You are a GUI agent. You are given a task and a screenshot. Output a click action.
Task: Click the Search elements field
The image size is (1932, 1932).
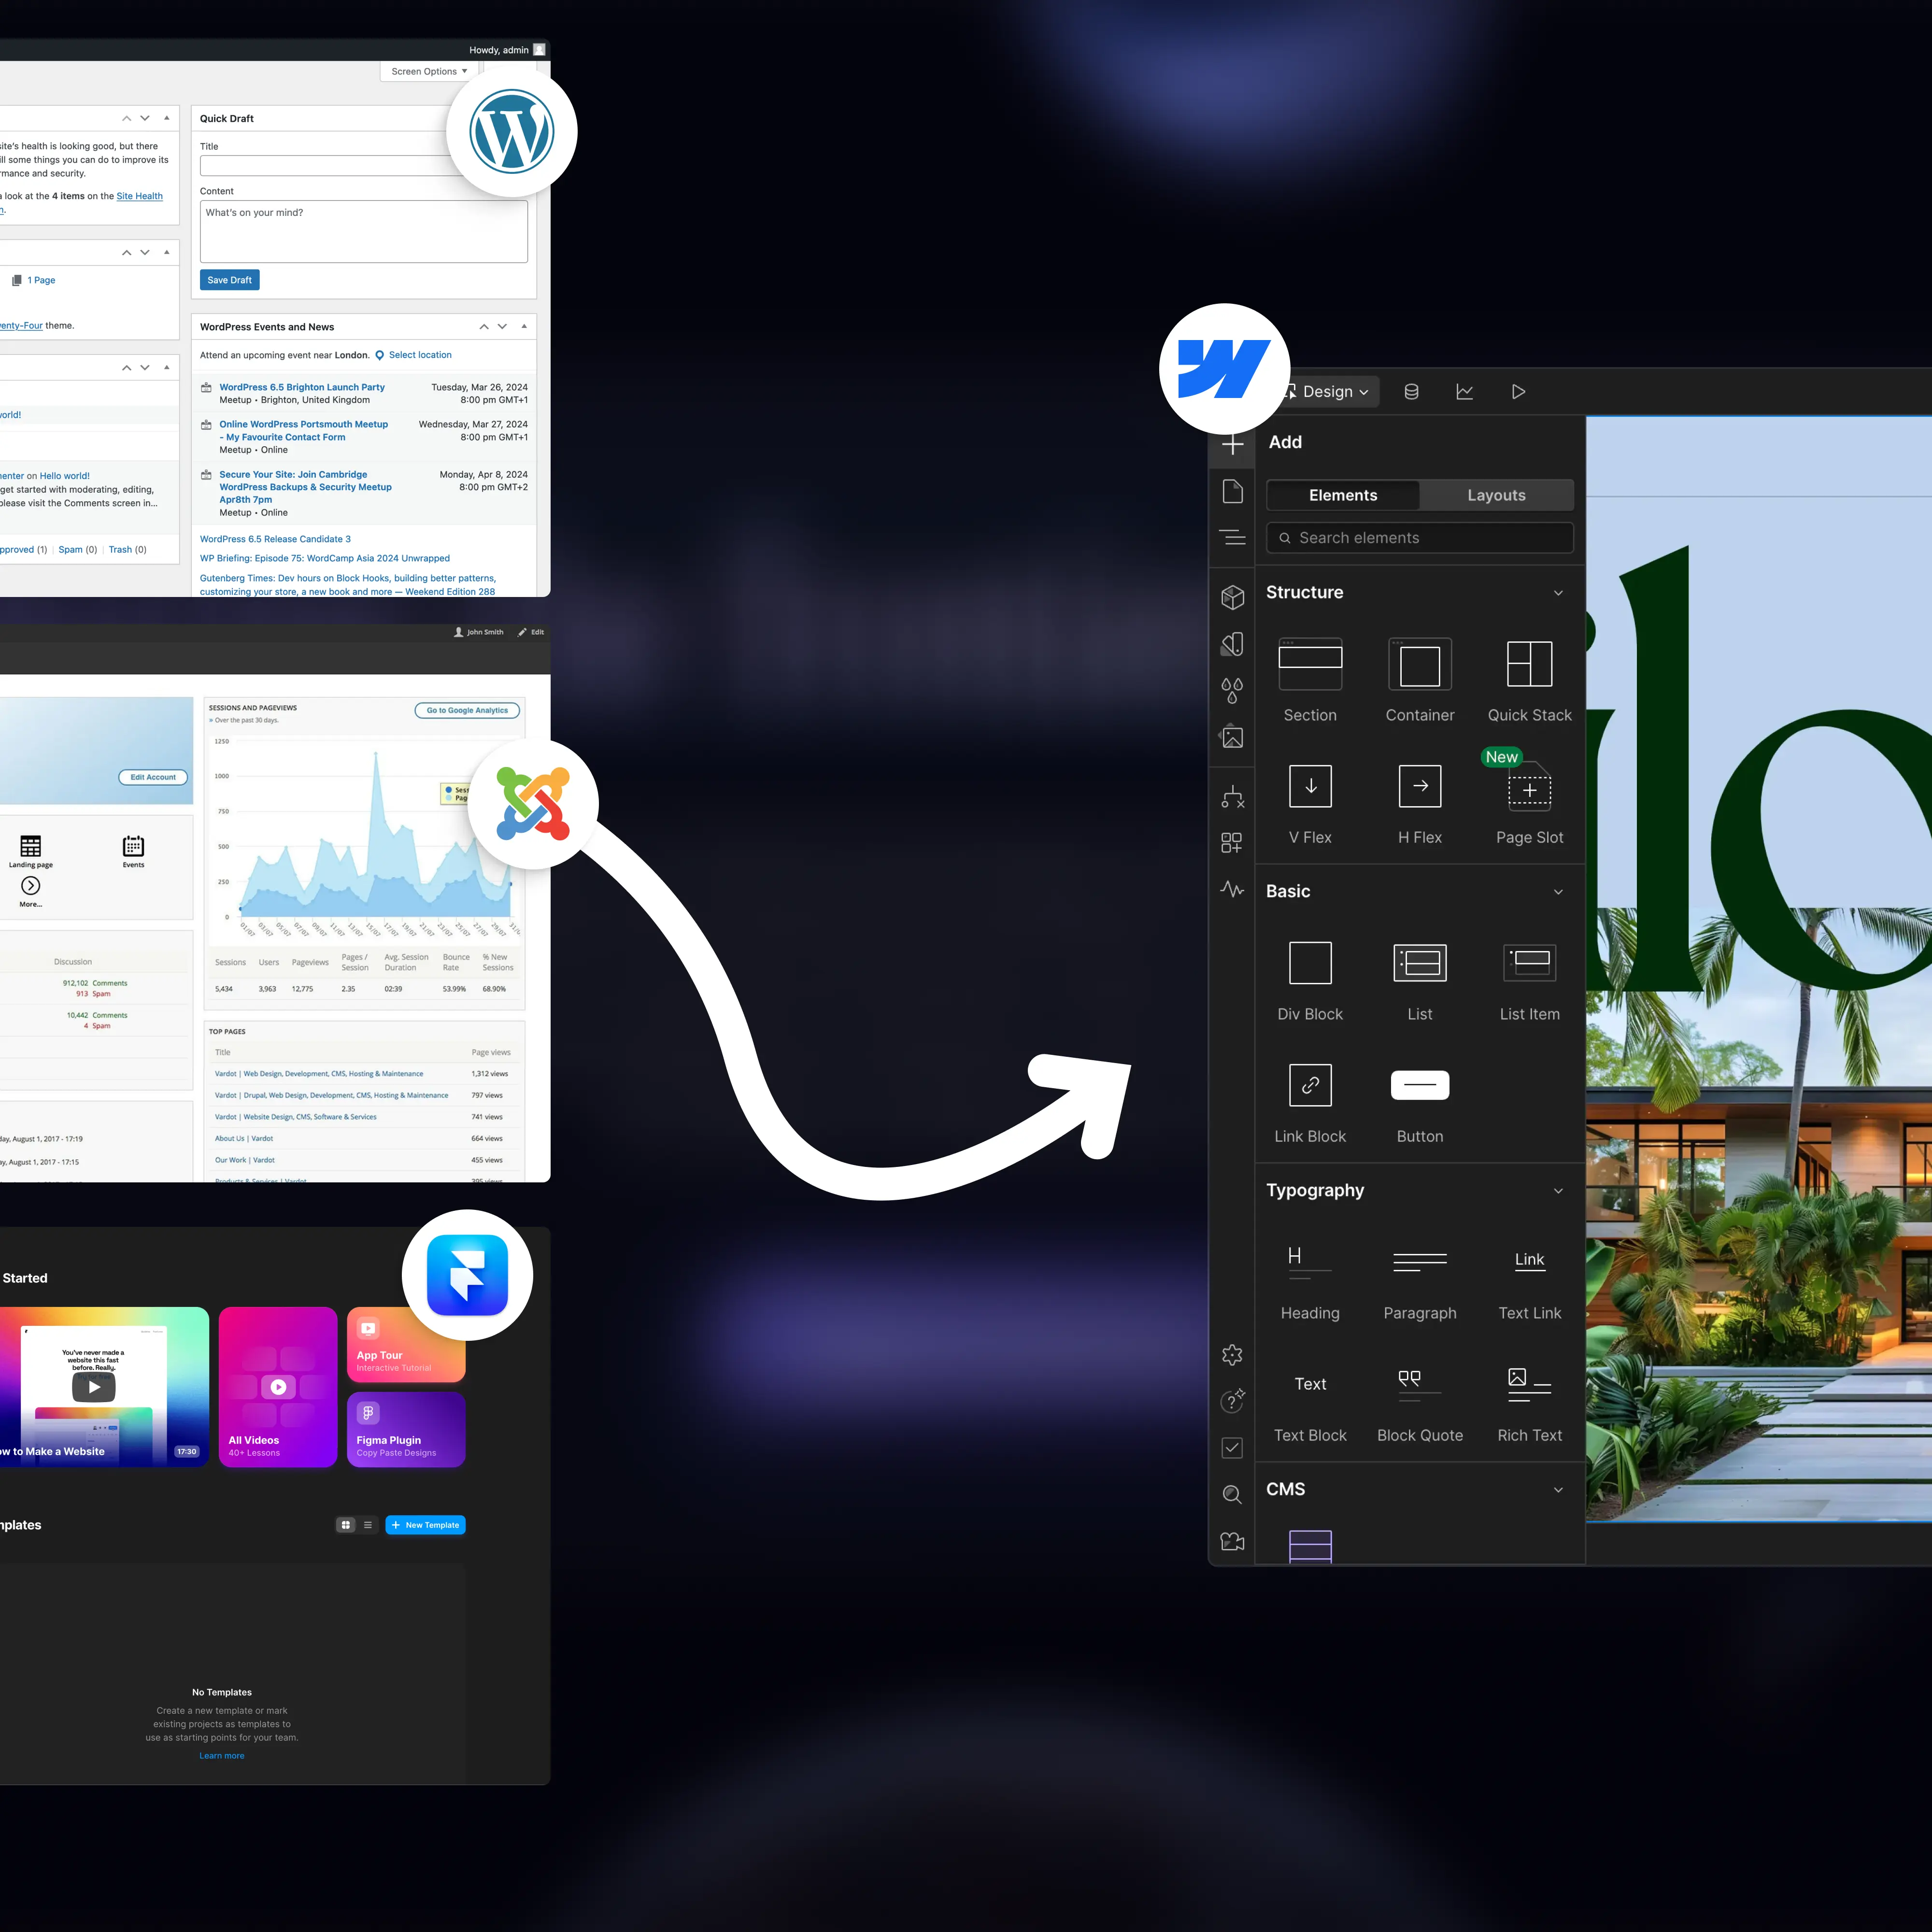coord(1419,538)
